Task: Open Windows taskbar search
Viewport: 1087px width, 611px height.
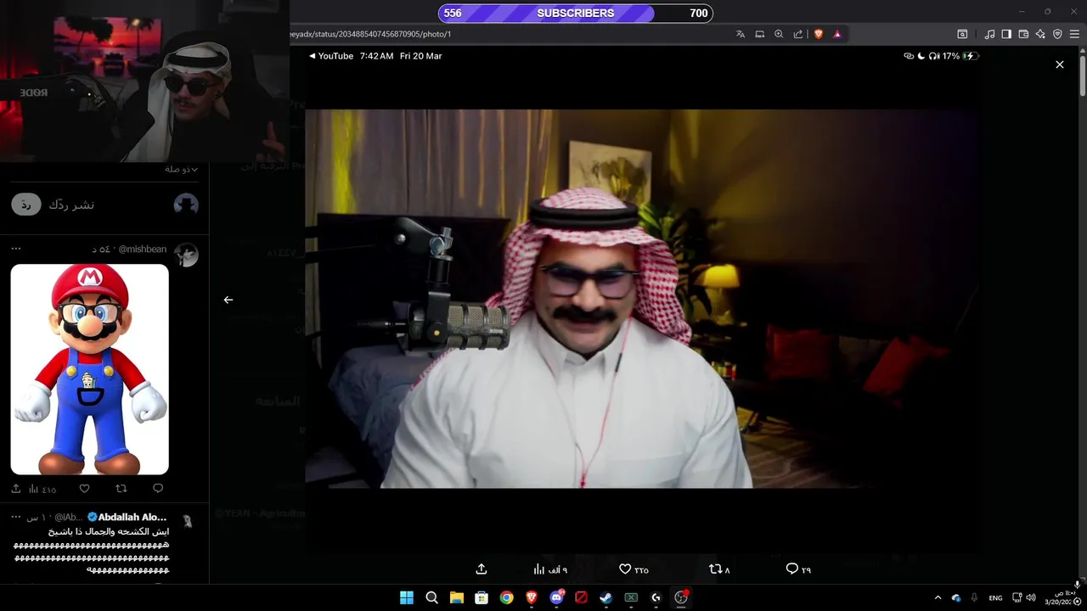Action: coord(431,597)
